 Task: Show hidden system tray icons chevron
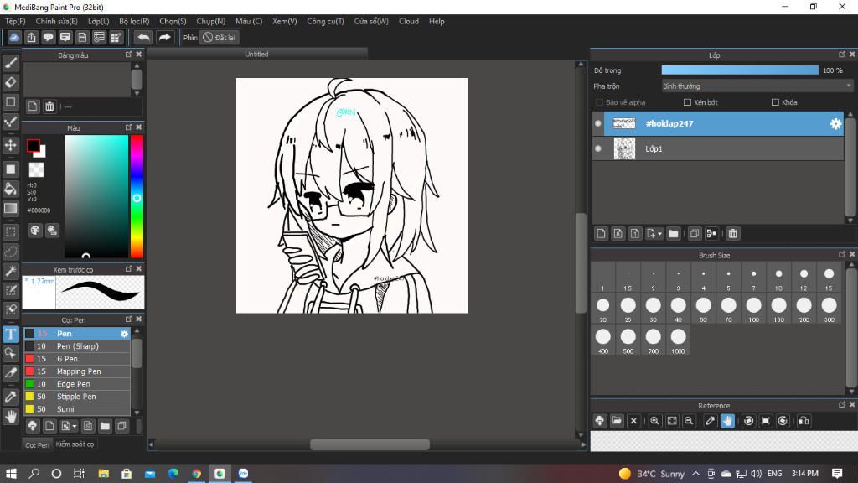coord(695,474)
